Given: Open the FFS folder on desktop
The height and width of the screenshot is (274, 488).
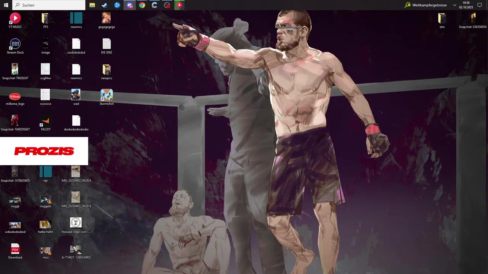Looking at the screenshot, I should (x=45, y=21).
